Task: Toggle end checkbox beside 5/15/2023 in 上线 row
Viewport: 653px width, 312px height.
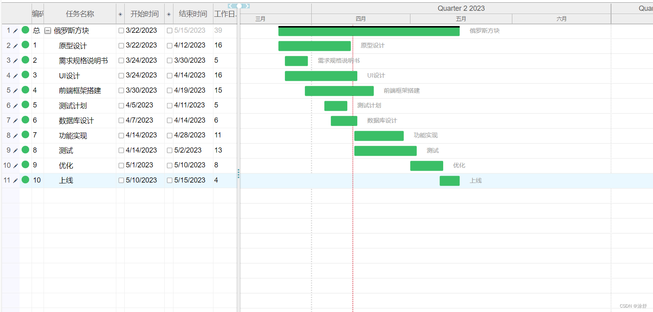Action: tap(169, 181)
